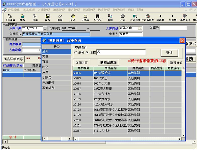Image resolution: width=197 pixels, height=150 pixels.
Task: Click the Save (保存) floppy disk toolbar icon
Action: 47,16
